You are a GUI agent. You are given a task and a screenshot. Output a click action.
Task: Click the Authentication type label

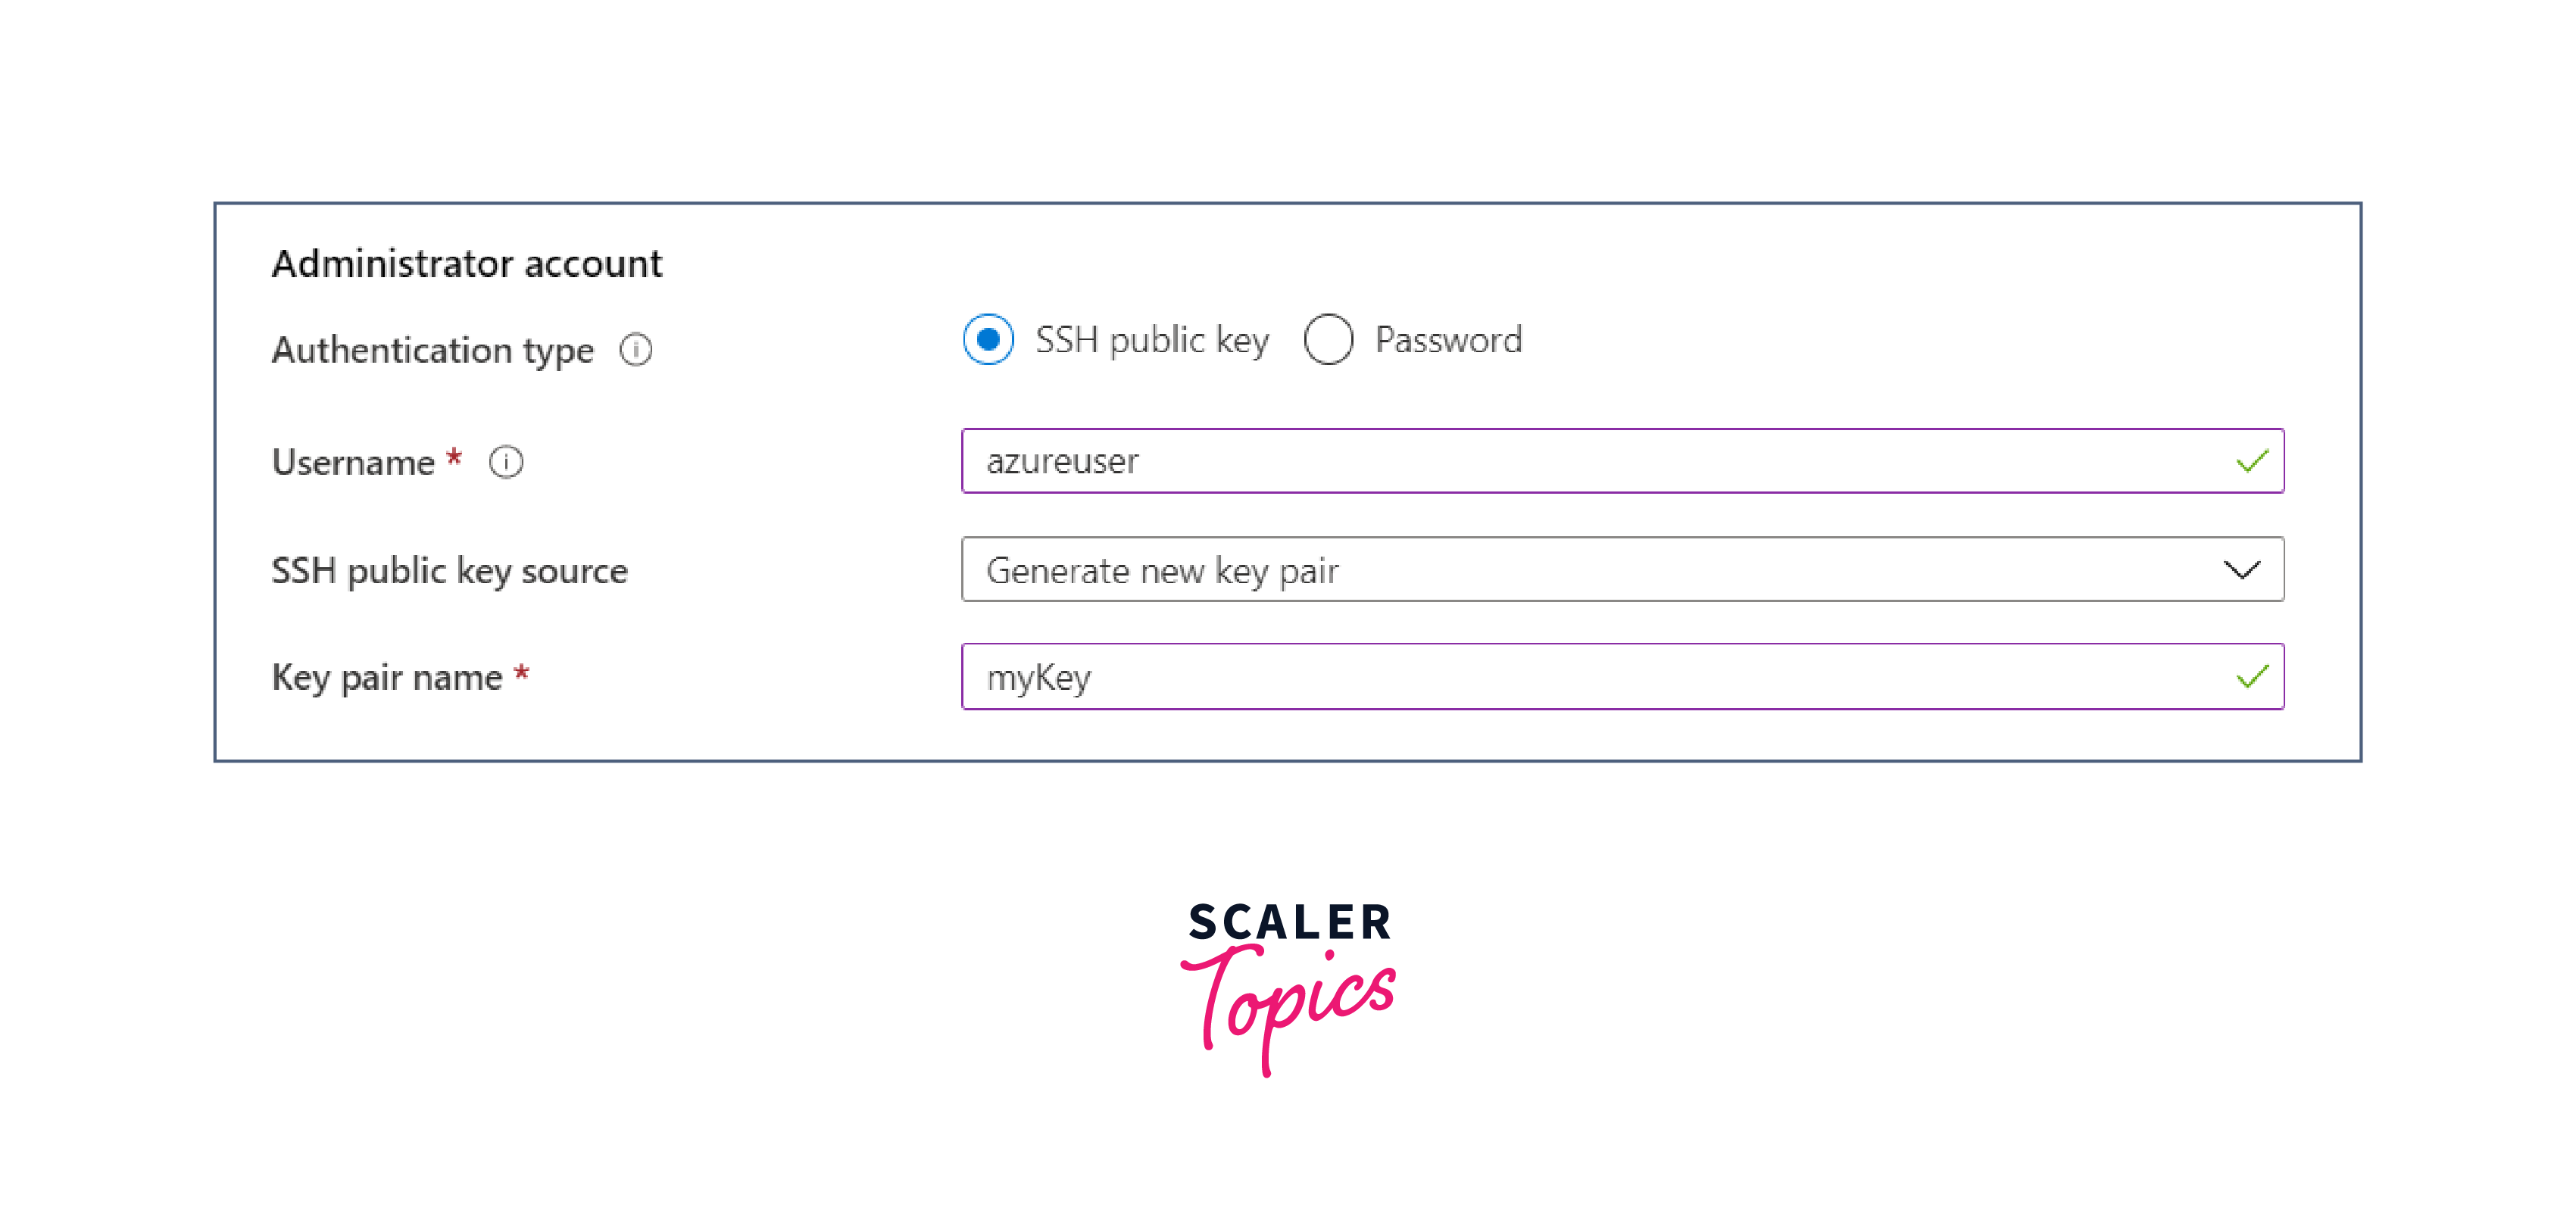[x=433, y=350]
